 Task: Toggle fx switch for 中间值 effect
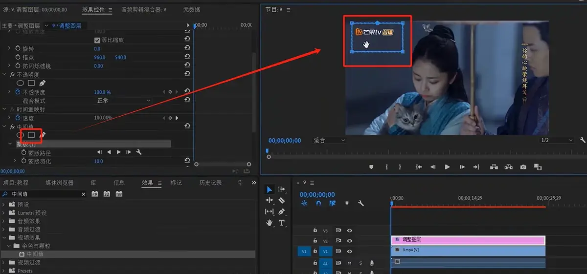(13, 126)
